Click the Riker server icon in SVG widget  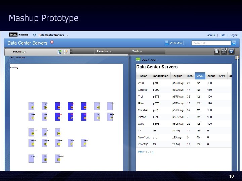[44, 117]
